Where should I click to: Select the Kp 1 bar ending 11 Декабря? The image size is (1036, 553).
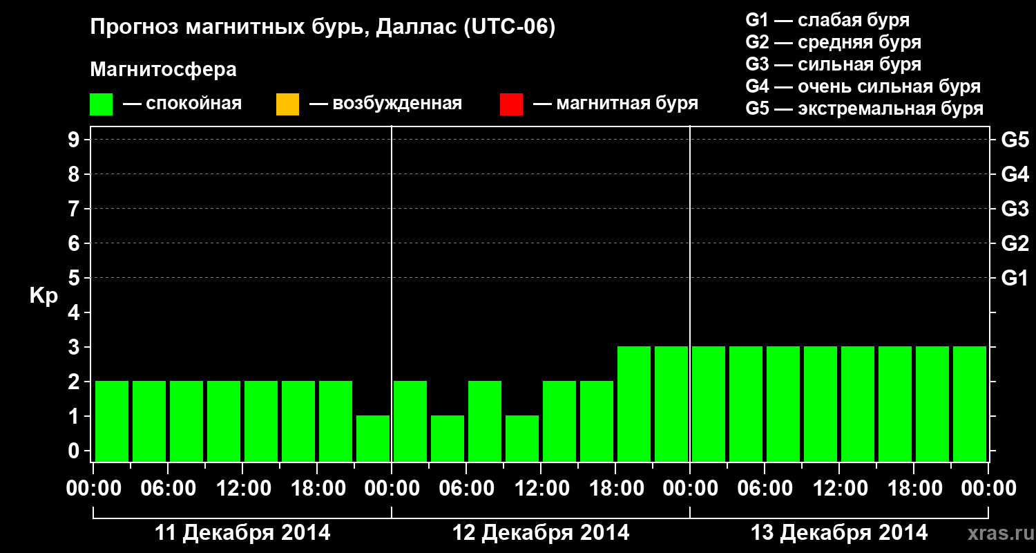click(x=373, y=438)
